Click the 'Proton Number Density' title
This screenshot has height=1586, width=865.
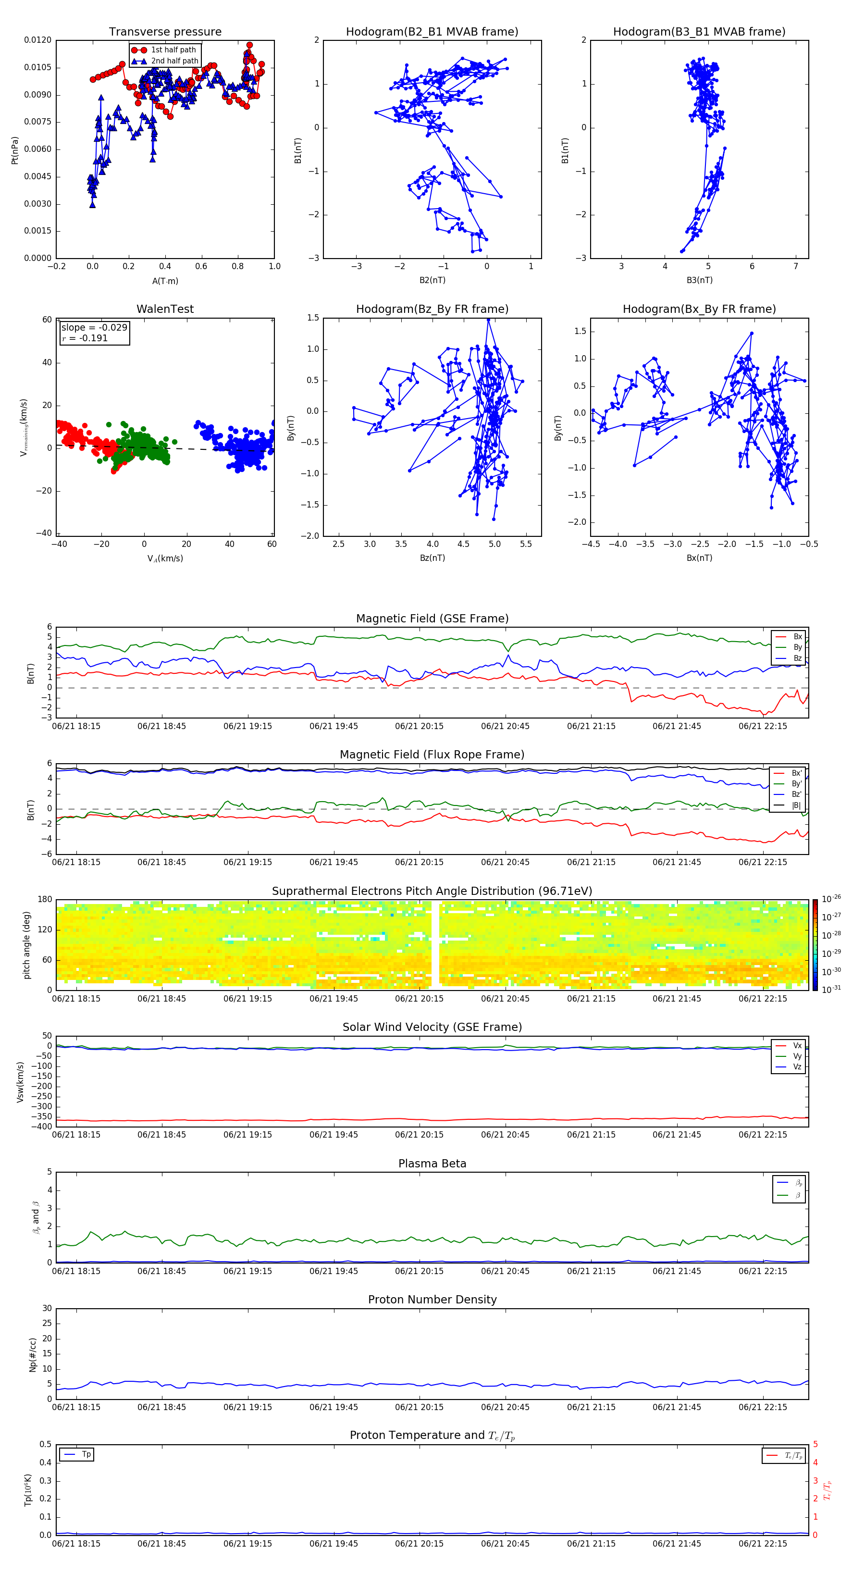pyautogui.click(x=432, y=1300)
